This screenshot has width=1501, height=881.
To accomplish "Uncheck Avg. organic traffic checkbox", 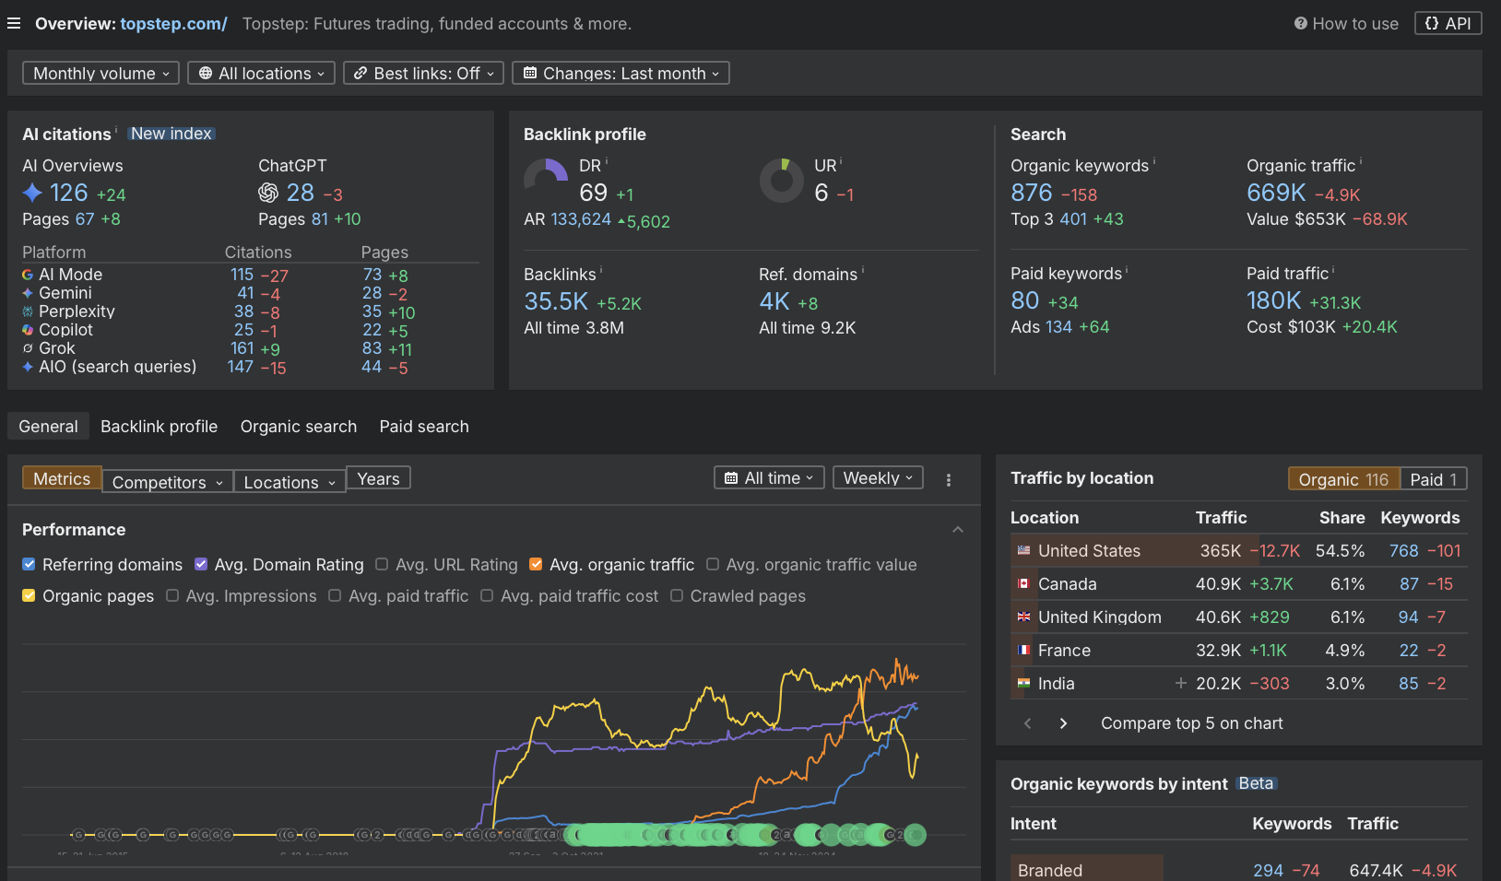I will tap(536, 564).
